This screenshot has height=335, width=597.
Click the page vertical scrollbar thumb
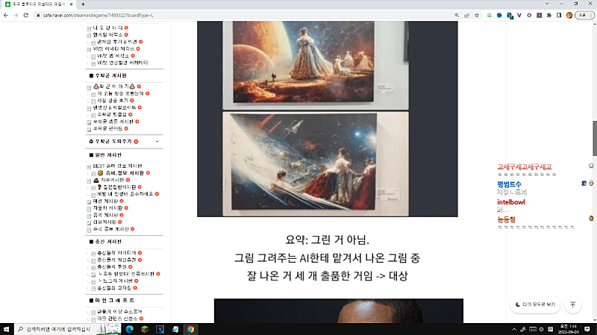pos(594,138)
